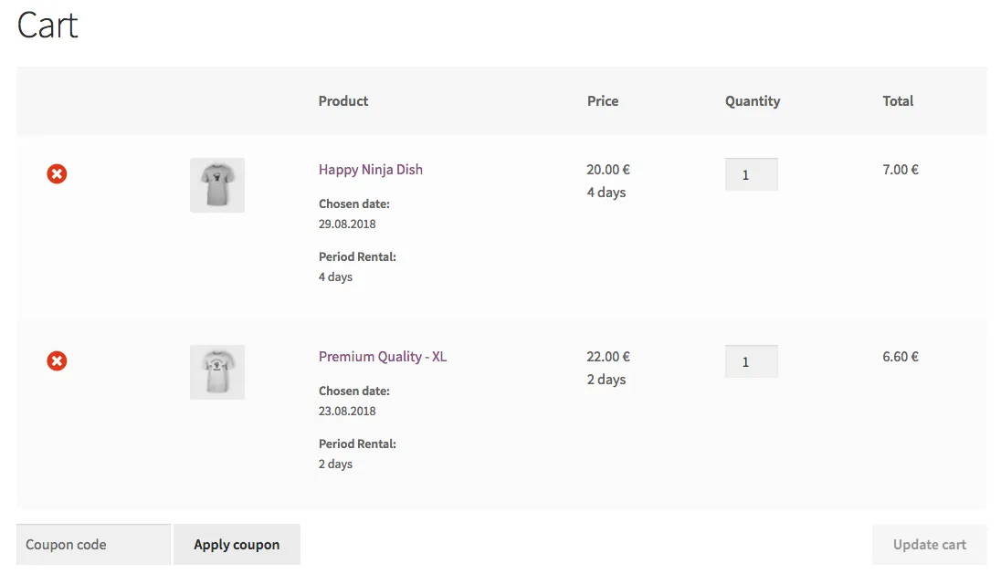The image size is (1001, 574).
Task: Open the Premium Quality - XL product link
Action: tap(382, 357)
